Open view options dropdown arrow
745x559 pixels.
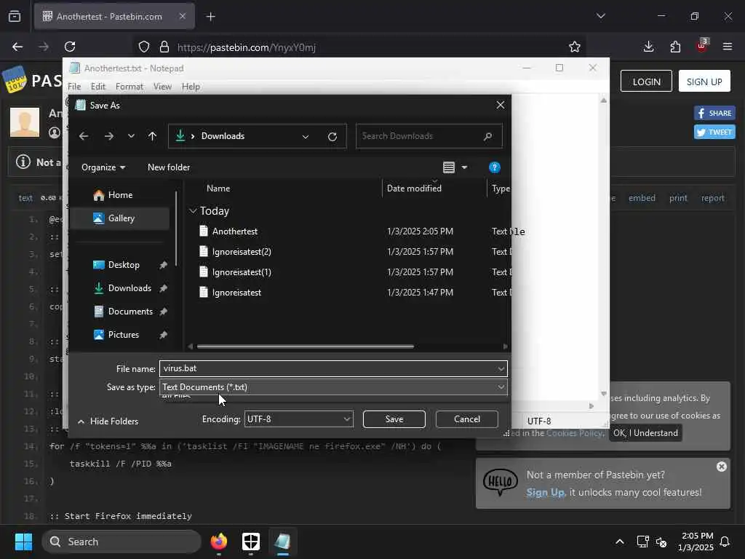click(464, 167)
